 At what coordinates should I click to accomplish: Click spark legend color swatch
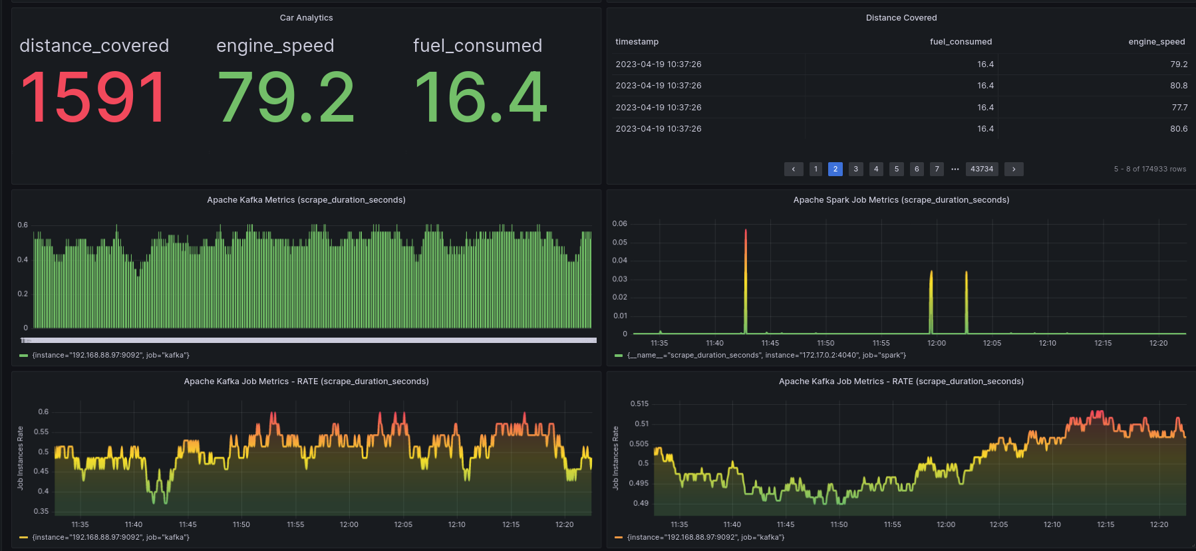[619, 356]
